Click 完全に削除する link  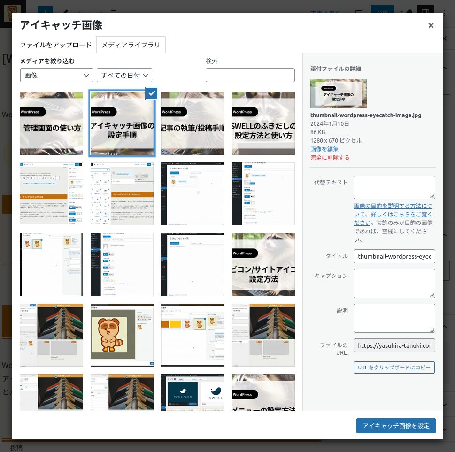[330, 158]
